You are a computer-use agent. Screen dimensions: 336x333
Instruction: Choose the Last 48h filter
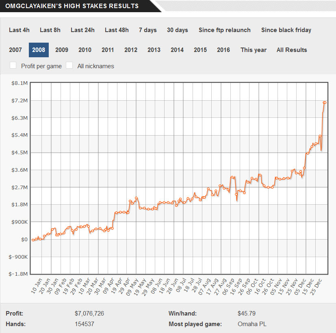[x=117, y=30]
